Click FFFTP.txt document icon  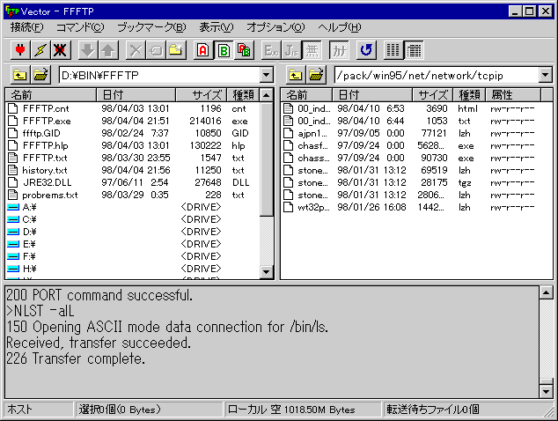[x=13, y=158]
